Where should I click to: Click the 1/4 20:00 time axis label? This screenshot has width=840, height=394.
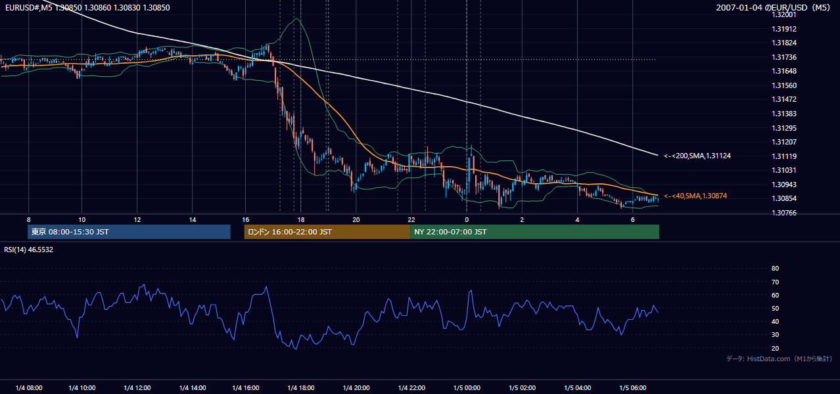356,388
